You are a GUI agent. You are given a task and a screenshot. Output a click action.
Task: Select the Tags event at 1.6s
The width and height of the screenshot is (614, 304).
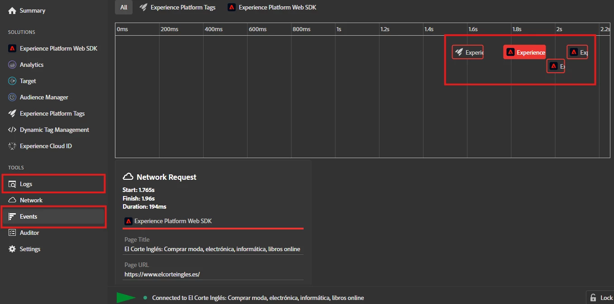[x=468, y=52]
